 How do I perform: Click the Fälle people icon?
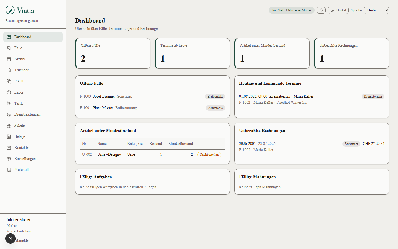9,48
